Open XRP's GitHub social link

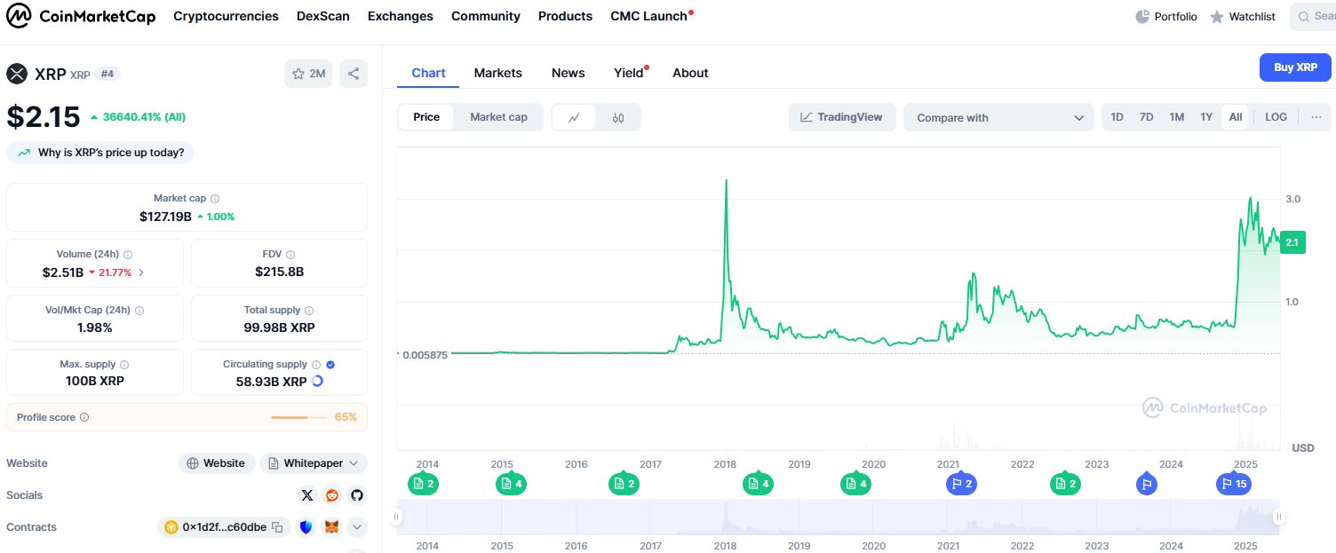(x=357, y=495)
